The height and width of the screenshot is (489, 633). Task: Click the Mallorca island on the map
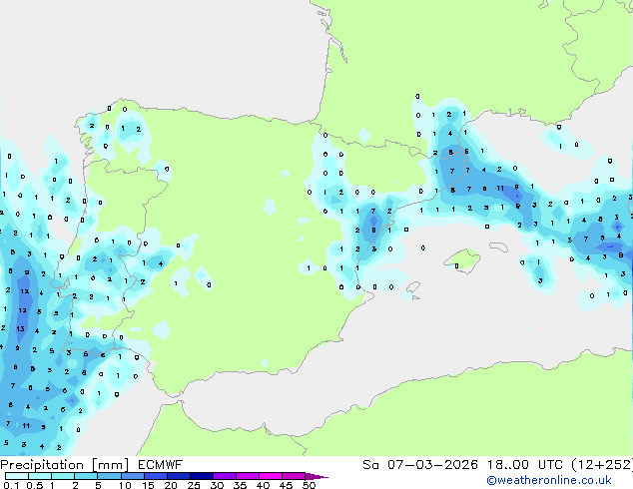pos(462,261)
